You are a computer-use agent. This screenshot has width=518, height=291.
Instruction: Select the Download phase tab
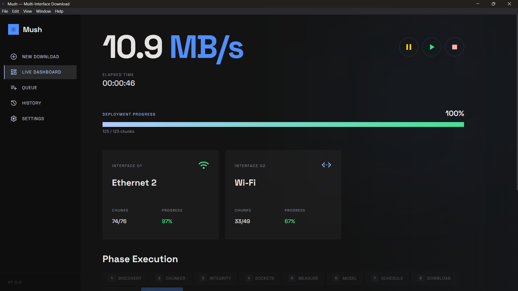click(434, 278)
